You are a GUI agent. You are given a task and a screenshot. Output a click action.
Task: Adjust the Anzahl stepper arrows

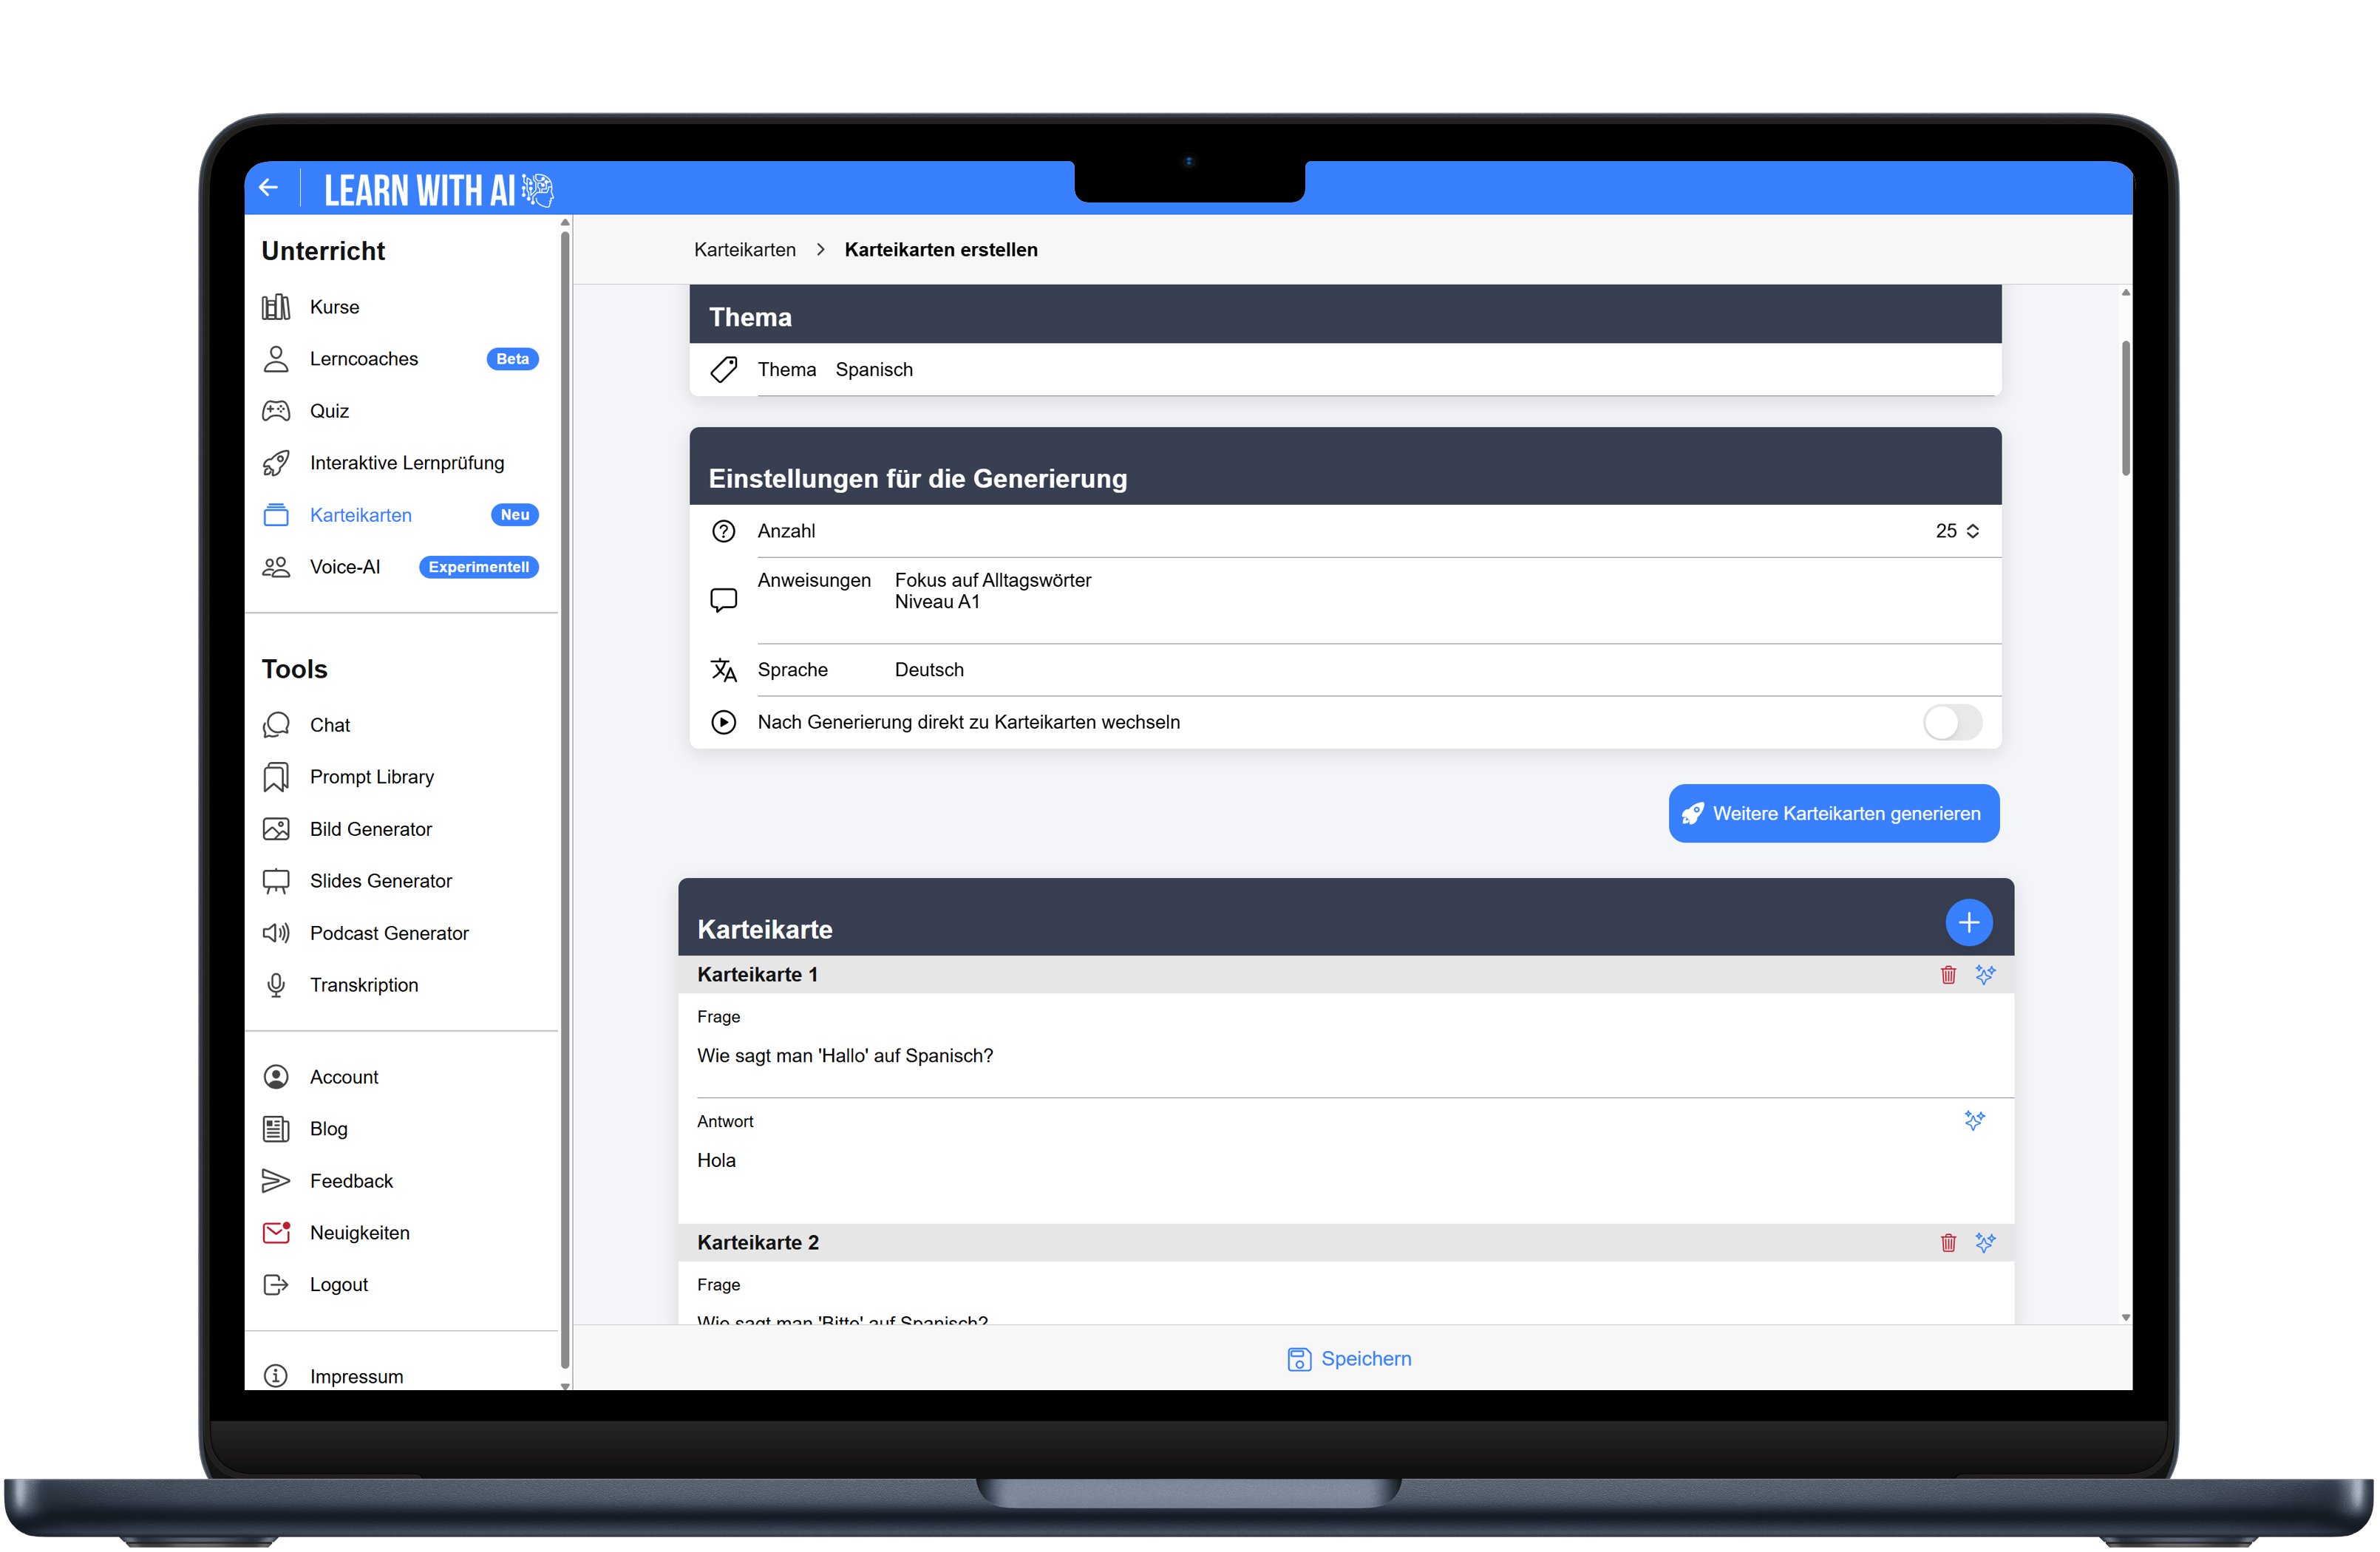(1973, 531)
